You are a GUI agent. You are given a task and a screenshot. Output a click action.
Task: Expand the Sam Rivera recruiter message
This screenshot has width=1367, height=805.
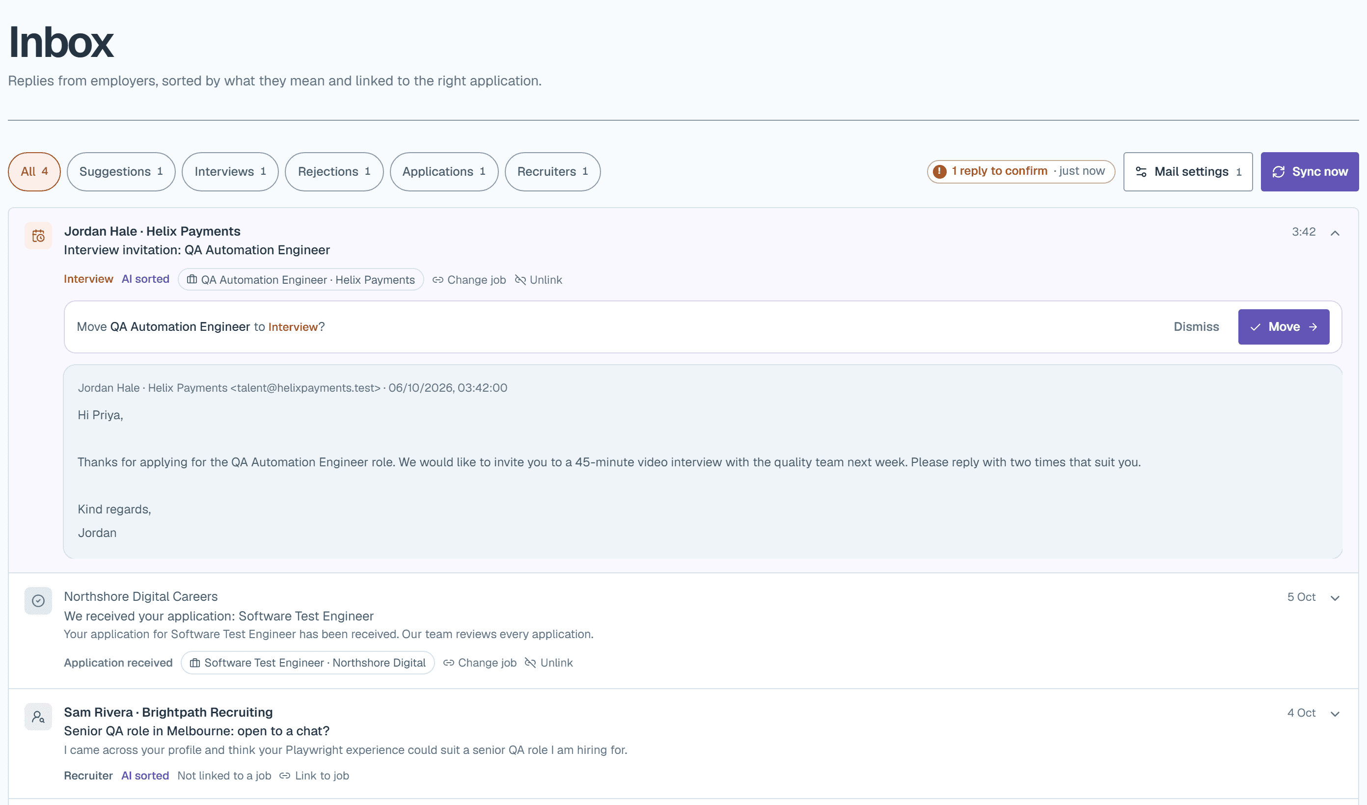(1335, 714)
